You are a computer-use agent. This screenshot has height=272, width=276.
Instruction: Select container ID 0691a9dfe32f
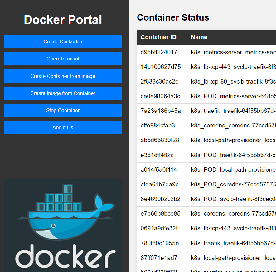click(x=159, y=228)
